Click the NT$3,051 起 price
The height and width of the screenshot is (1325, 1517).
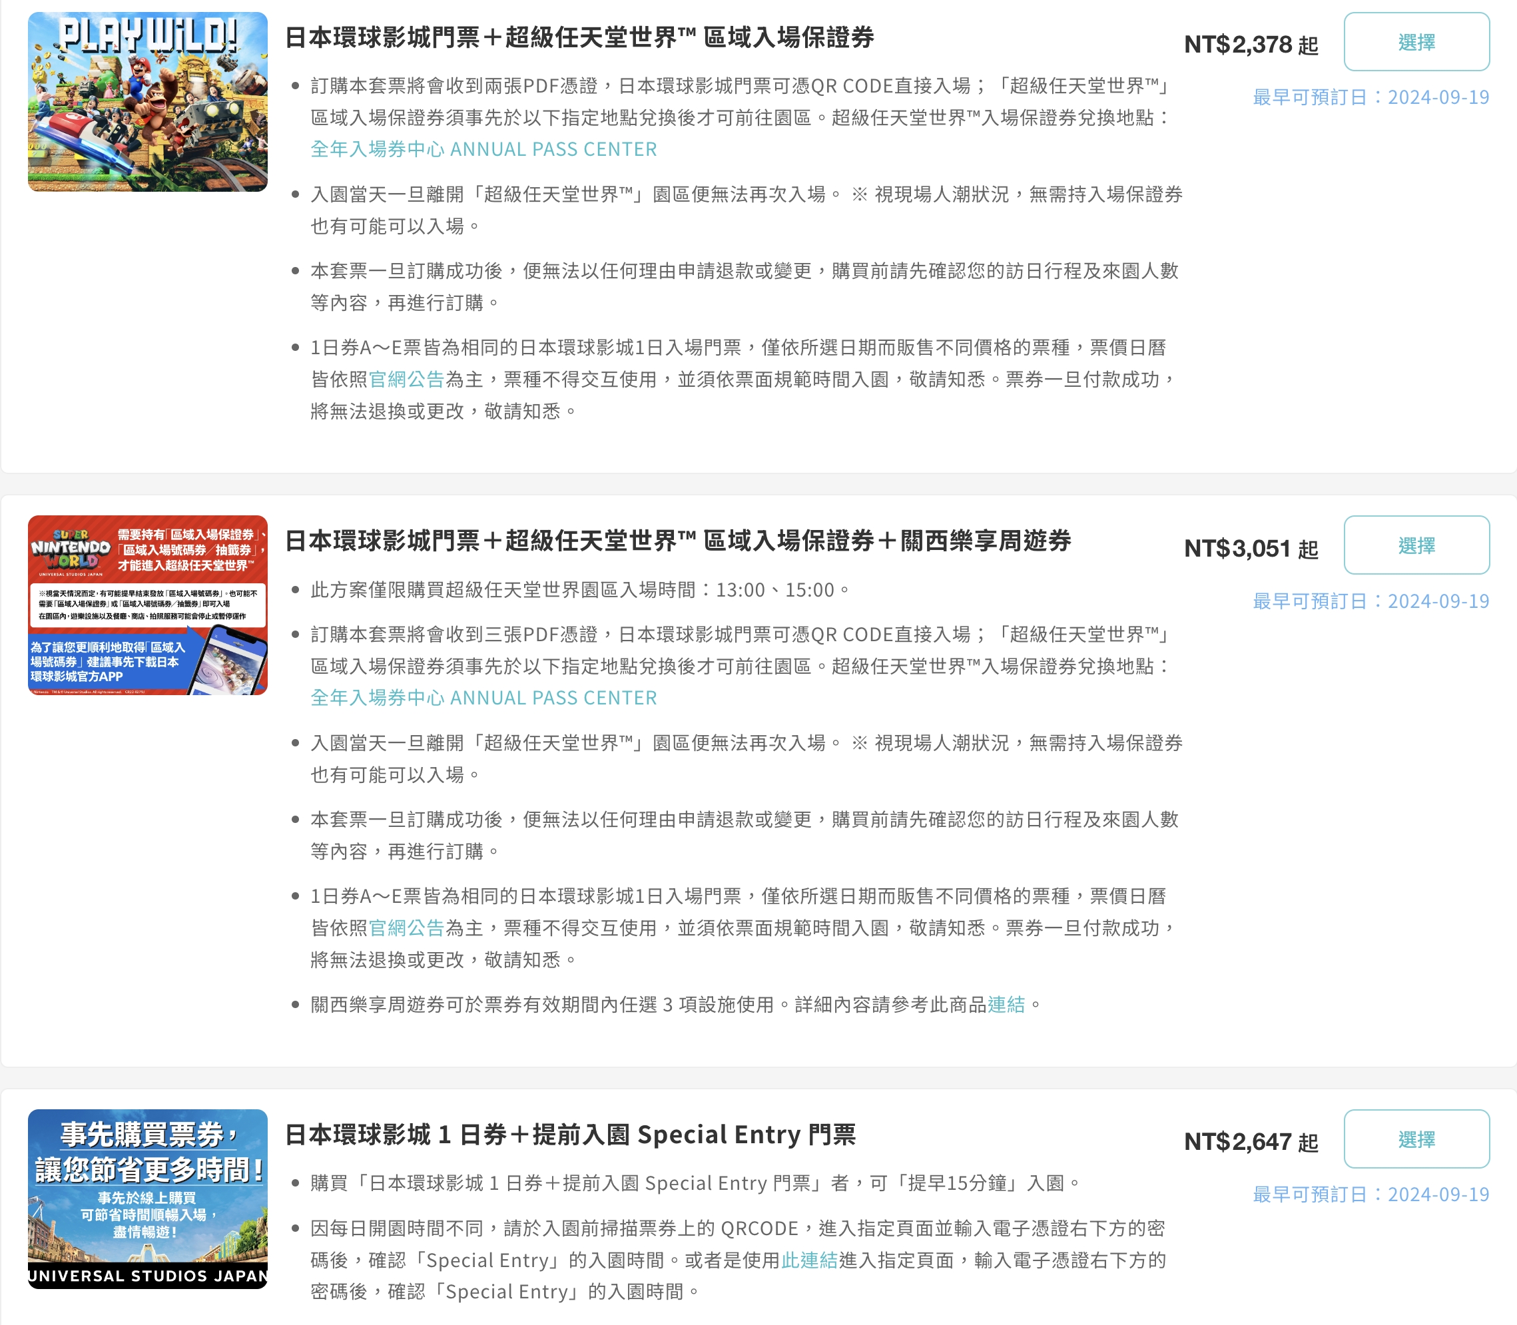click(1251, 549)
